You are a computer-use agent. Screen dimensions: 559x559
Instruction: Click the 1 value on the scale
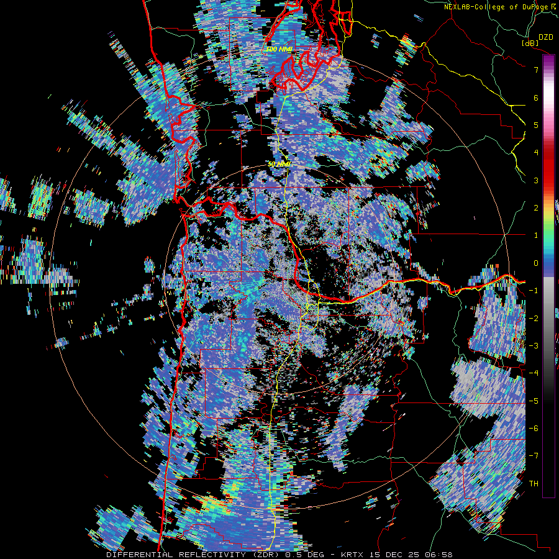click(x=536, y=235)
